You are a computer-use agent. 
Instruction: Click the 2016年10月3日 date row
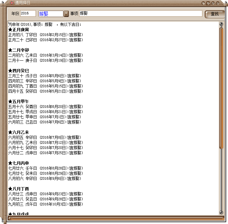pos(53,204)
